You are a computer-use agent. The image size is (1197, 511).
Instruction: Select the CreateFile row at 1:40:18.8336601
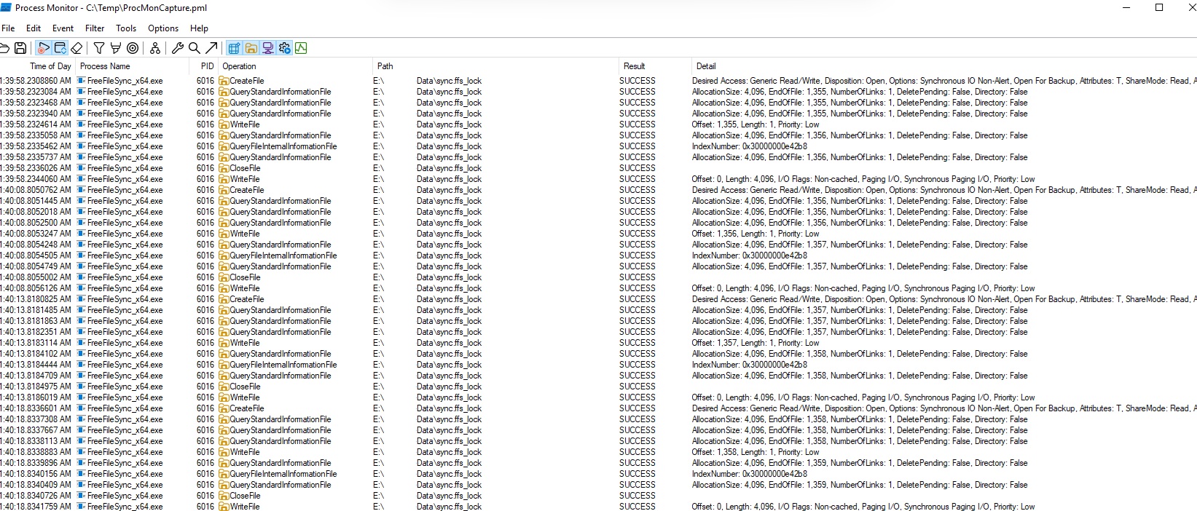click(598, 408)
